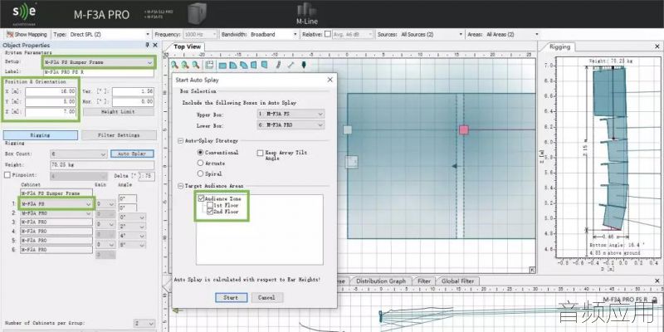Click Cancel in Auto Splay dialog
The width and height of the screenshot is (664, 332).
pyautogui.click(x=266, y=298)
